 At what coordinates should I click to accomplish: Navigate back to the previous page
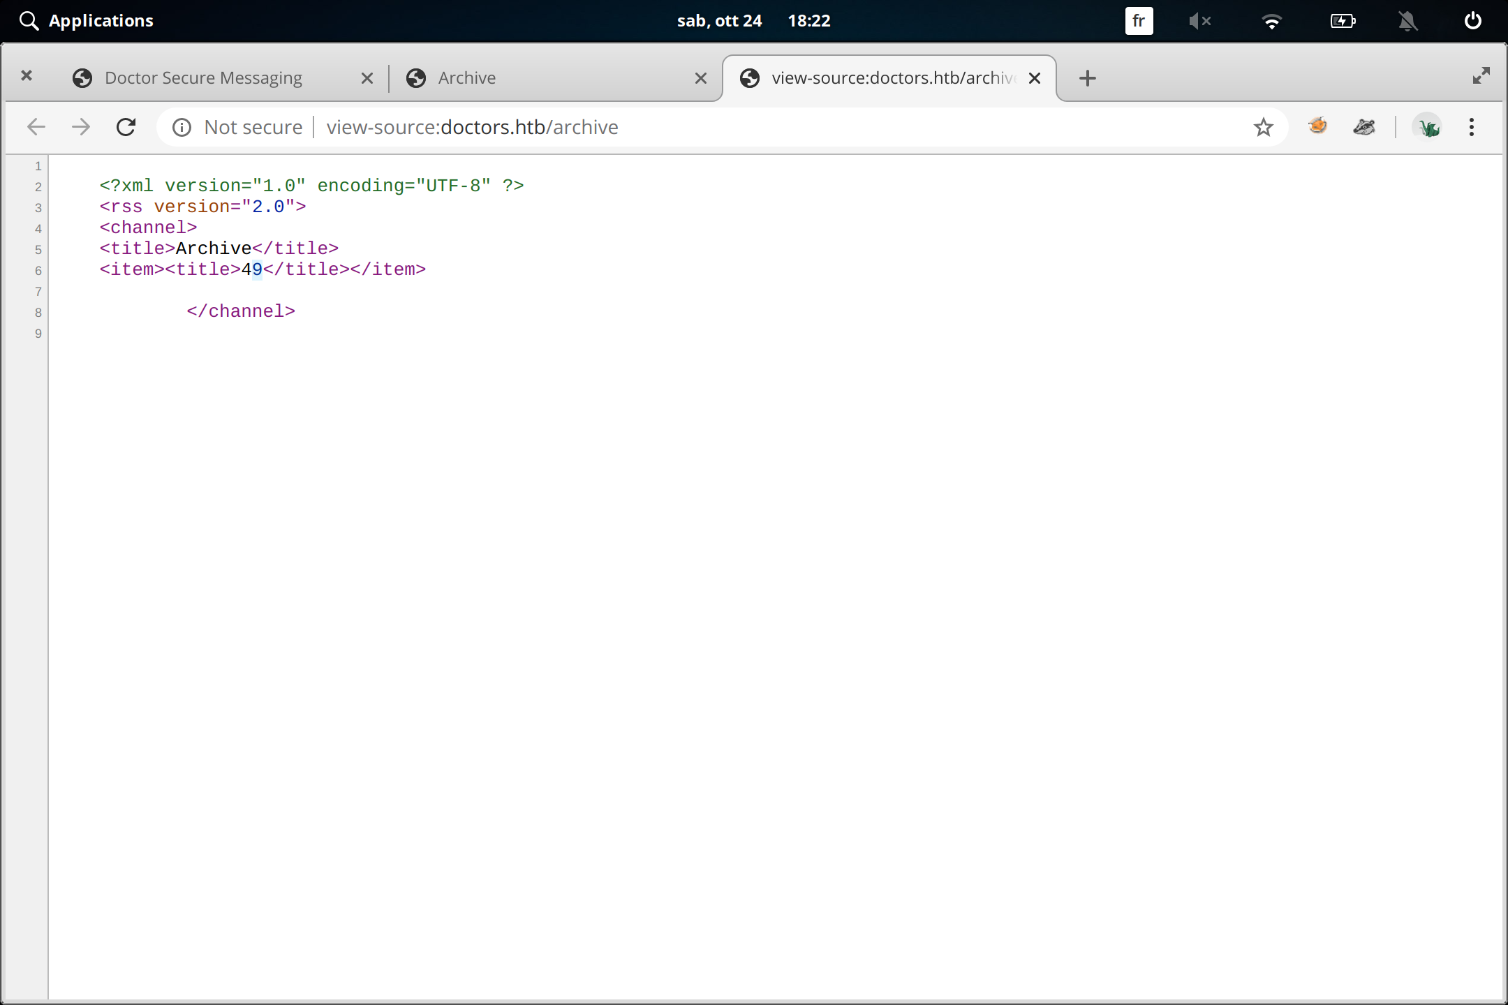point(36,126)
